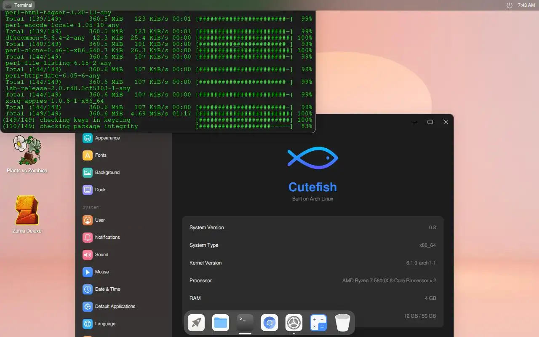Open the Default Applications icon
The width and height of the screenshot is (539, 337).
(88, 306)
